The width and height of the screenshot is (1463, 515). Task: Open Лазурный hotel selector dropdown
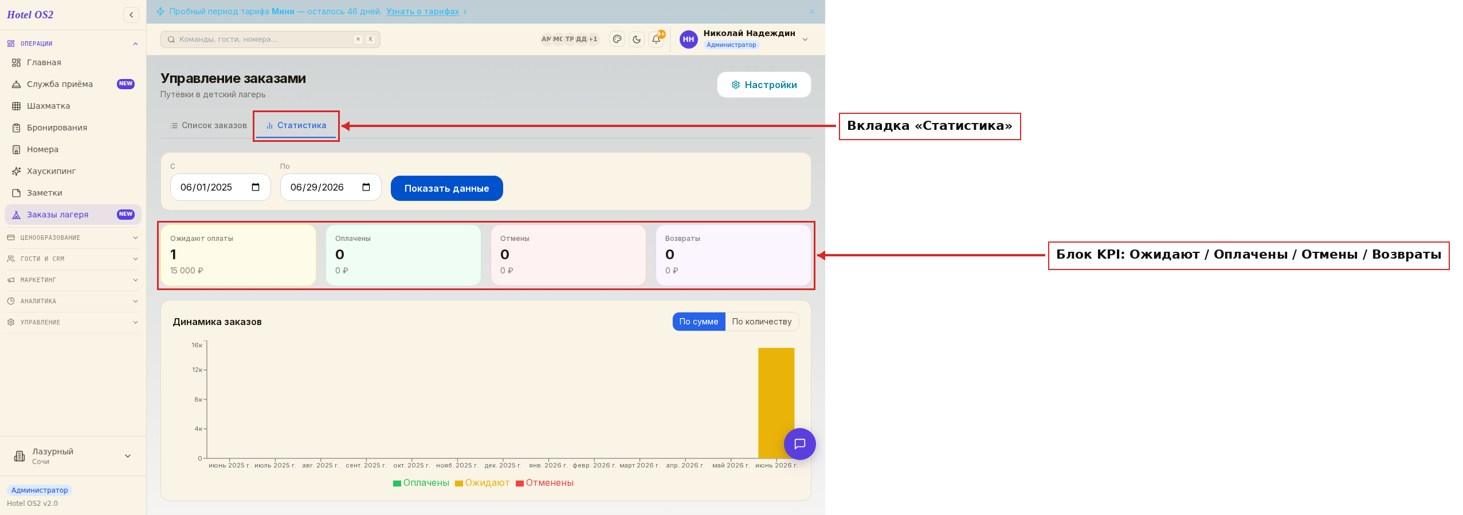pos(73,456)
